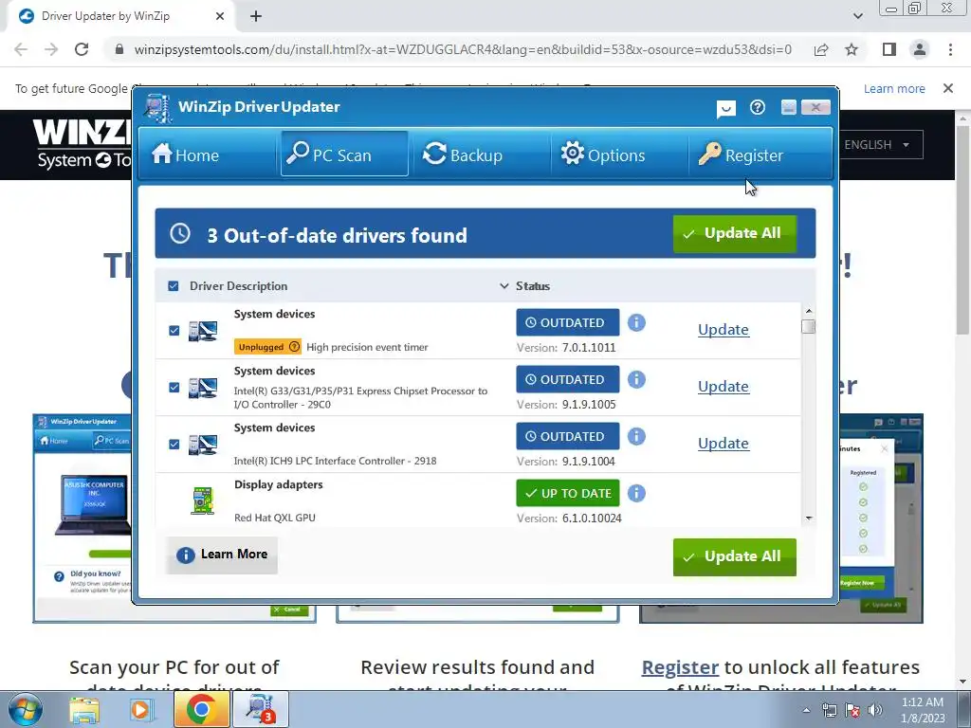This screenshot has height=728, width=971.
Task: Click info icon for version 9.1.9.1005 driver
Action: click(x=636, y=379)
